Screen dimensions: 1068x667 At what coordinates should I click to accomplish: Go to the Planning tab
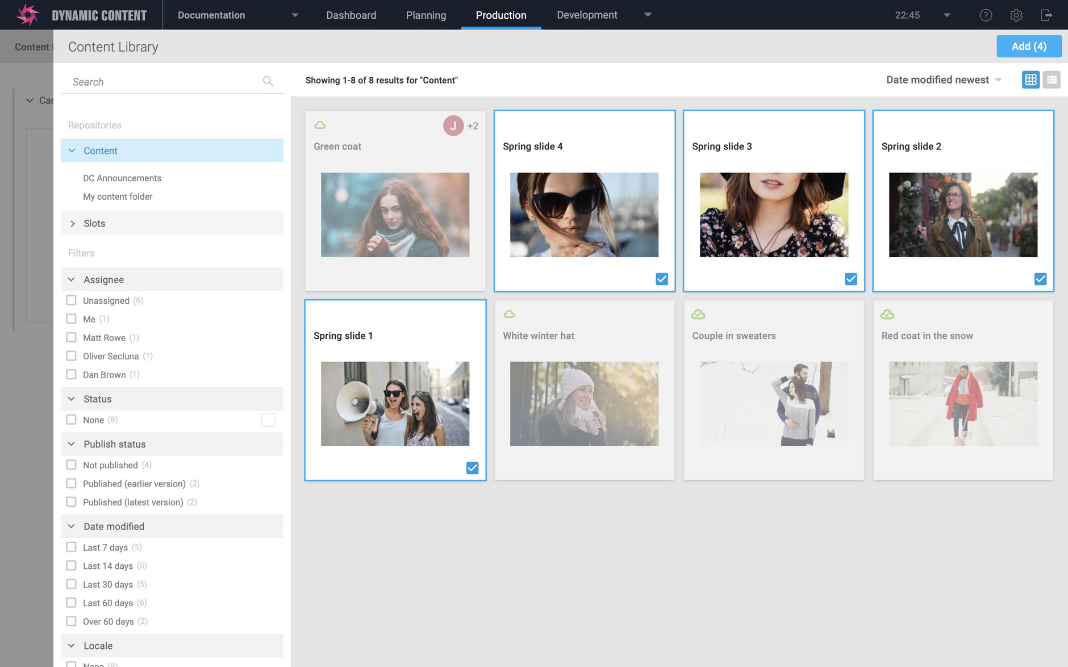(x=426, y=15)
